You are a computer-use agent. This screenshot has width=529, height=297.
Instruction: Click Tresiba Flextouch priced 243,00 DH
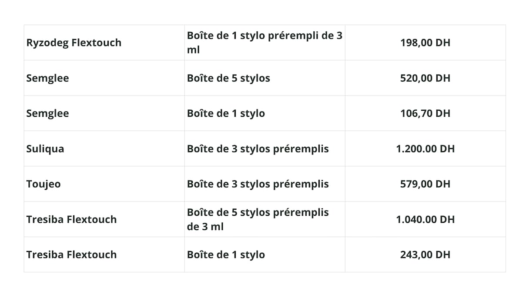pyautogui.click(x=71, y=254)
